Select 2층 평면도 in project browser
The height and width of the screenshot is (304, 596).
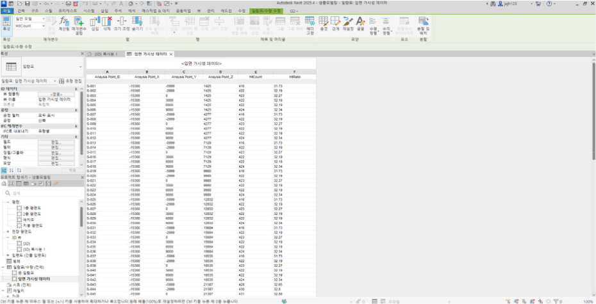pyautogui.click(x=32, y=214)
